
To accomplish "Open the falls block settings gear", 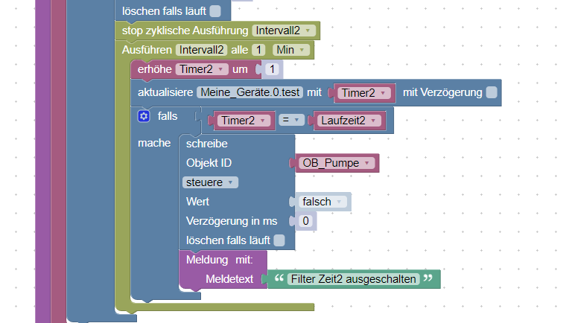I will point(144,116).
